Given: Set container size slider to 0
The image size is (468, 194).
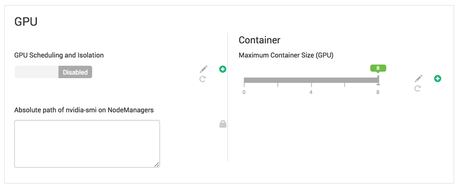Looking at the screenshot, I should (x=245, y=80).
